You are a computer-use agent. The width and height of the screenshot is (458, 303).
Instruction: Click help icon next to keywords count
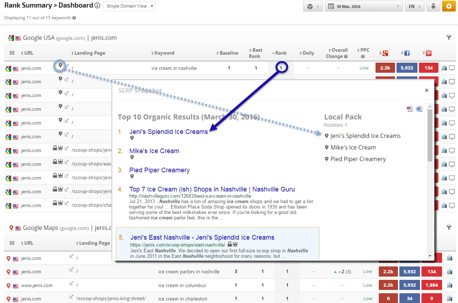[74, 18]
